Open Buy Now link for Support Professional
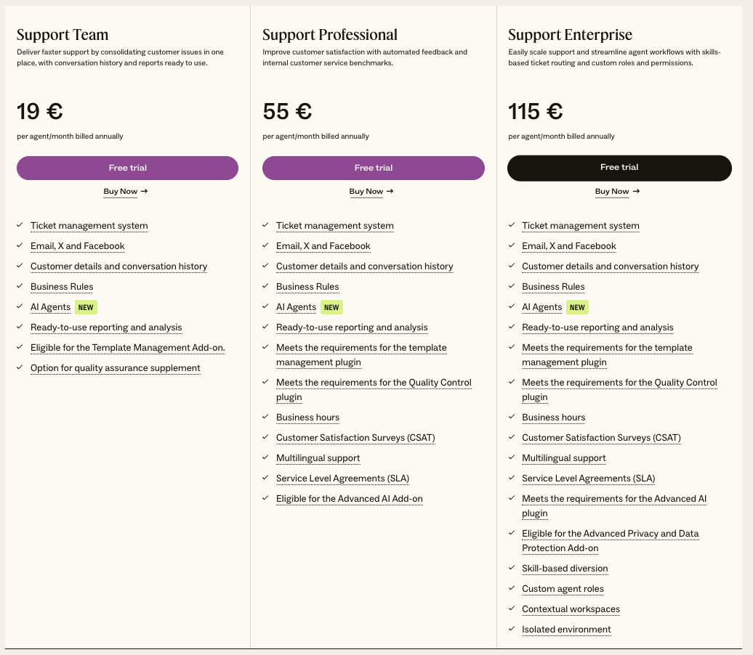 pyautogui.click(x=366, y=192)
